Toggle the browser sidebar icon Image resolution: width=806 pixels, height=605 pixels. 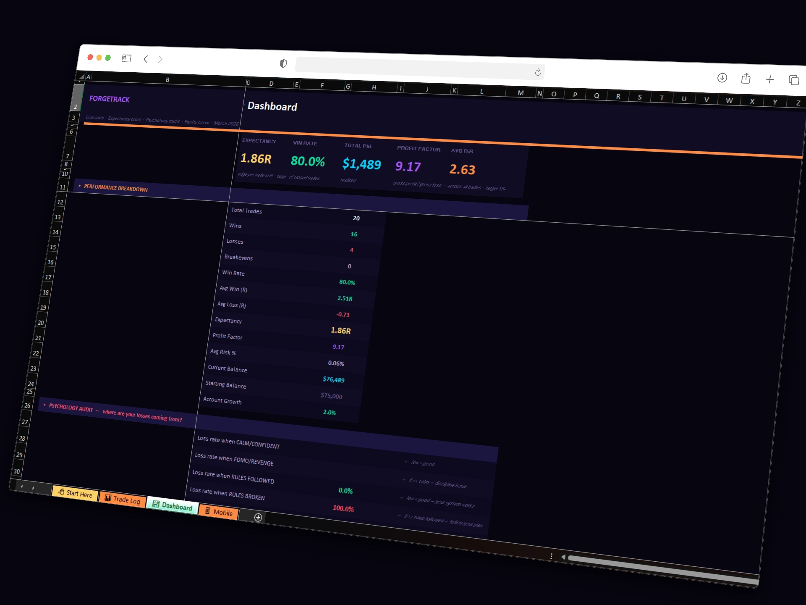126,59
